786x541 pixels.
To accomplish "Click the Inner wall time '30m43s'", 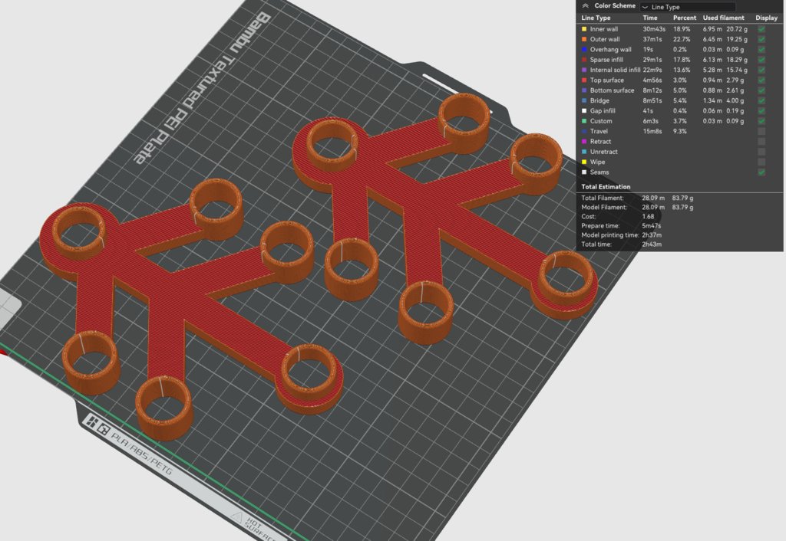I will click(x=654, y=29).
